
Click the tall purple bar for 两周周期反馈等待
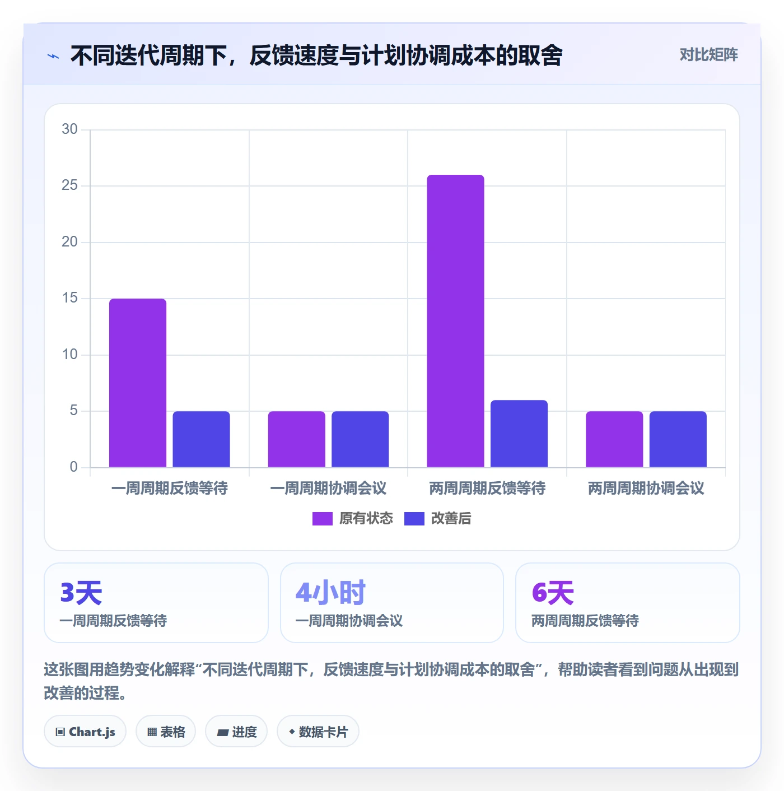click(455, 321)
